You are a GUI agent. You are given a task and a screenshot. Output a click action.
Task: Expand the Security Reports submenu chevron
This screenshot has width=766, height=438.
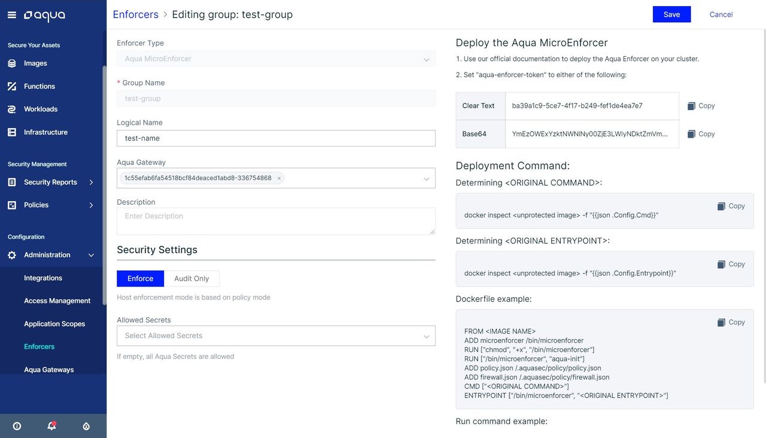(x=91, y=182)
